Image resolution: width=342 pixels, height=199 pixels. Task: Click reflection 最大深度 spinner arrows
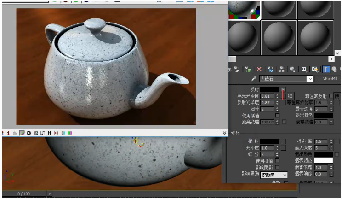coord(331,109)
